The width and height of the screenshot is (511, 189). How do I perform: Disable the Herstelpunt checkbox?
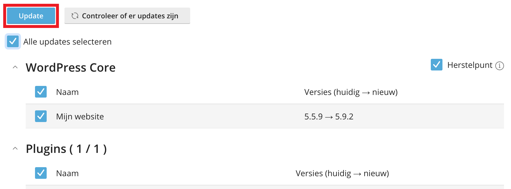[436, 65]
